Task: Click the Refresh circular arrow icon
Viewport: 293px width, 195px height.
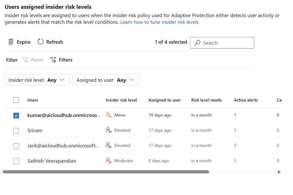Action: (41, 42)
